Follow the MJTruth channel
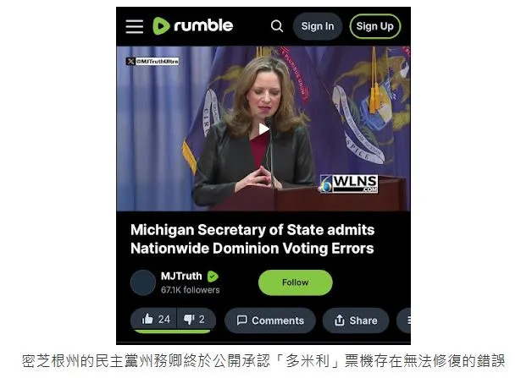The height and width of the screenshot is (378, 521). click(x=295, y=282)
